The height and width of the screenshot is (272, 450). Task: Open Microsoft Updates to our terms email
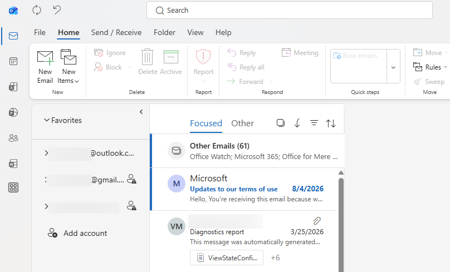244,189
